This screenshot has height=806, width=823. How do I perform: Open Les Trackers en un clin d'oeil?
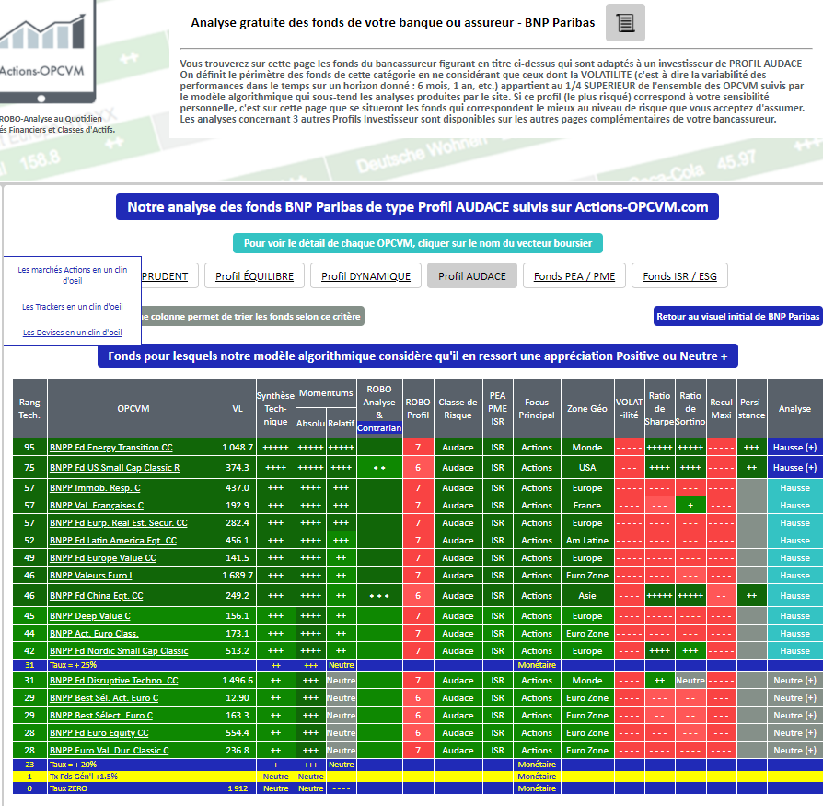point(73,306)
